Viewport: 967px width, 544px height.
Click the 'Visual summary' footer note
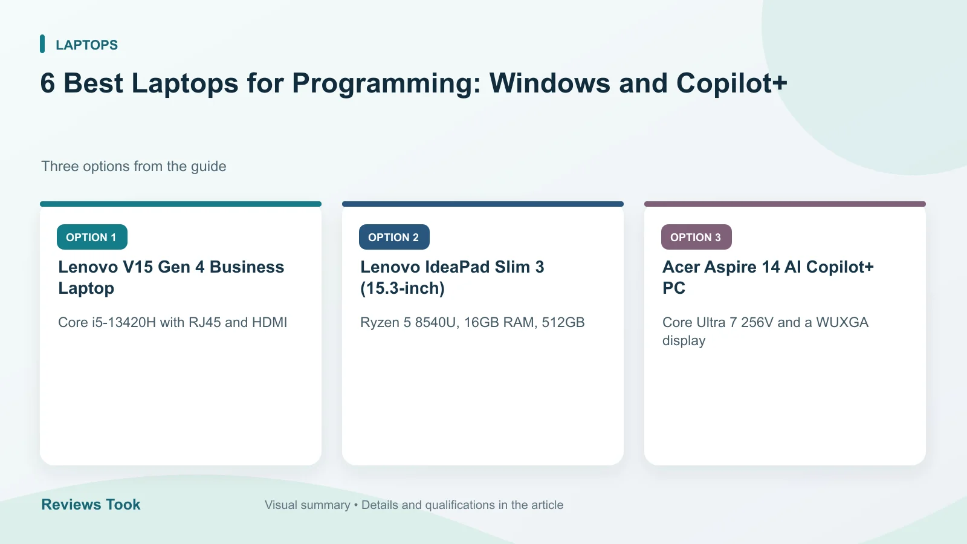point(414,505)
